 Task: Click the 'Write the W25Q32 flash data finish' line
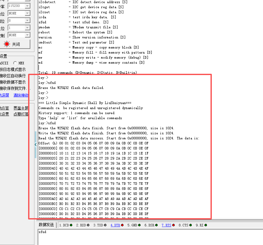click(x=106, y=133)
